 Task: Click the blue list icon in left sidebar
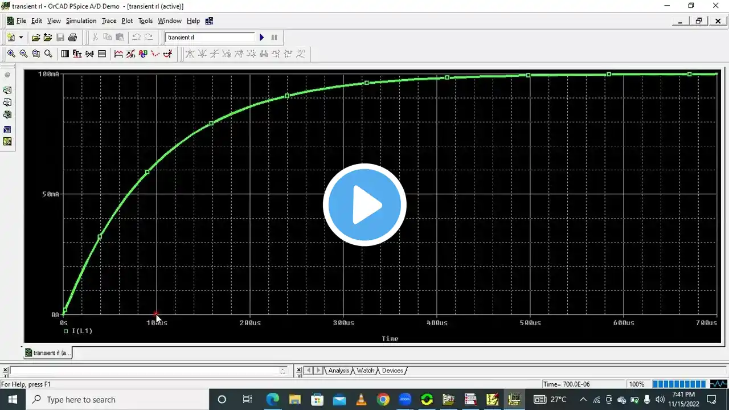pyautogui.click(x=7, y=129)
